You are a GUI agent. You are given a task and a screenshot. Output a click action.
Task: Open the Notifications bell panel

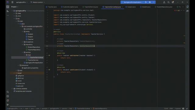pos(187,7)
